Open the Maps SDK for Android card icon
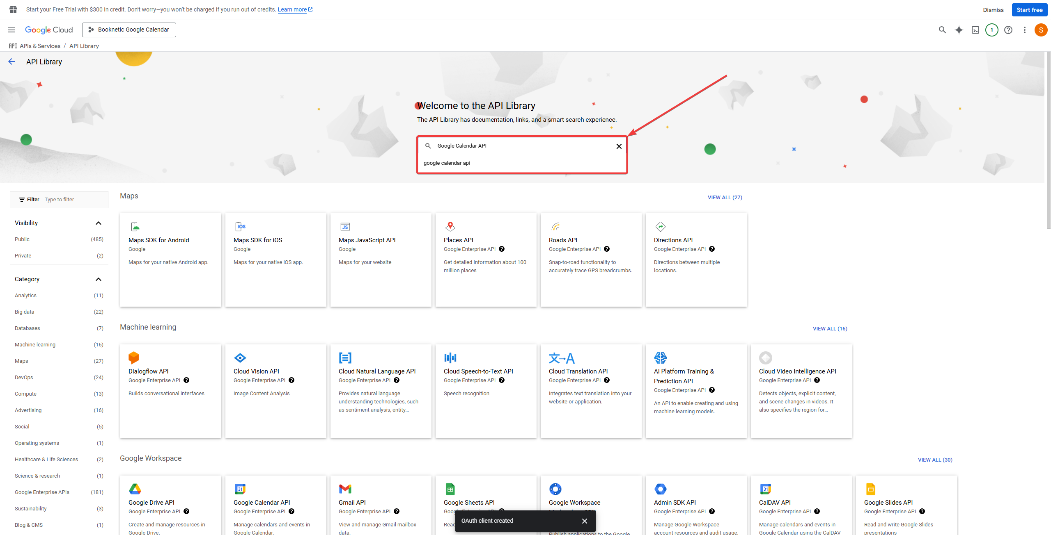Viewport: 1051px width, 535px height. [x=135, y=226]
